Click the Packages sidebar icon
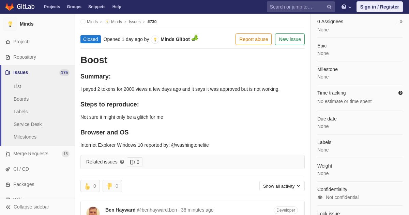The width and height of the screenshot is (409, 215). pyautogui.click(x=8, y=185)
